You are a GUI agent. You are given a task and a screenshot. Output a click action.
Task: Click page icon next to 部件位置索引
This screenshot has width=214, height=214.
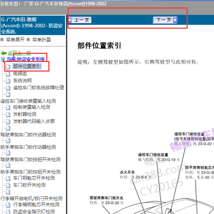click(x=8, y=67)
